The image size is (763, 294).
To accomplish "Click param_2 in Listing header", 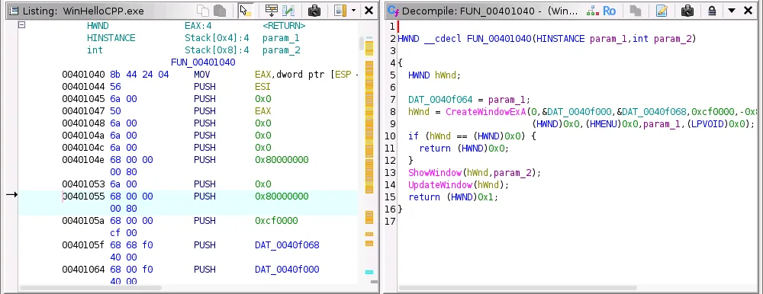I will point(281,50).
